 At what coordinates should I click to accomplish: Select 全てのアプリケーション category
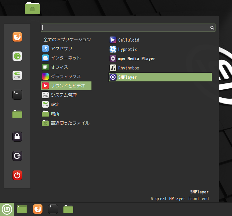(67, 40)
